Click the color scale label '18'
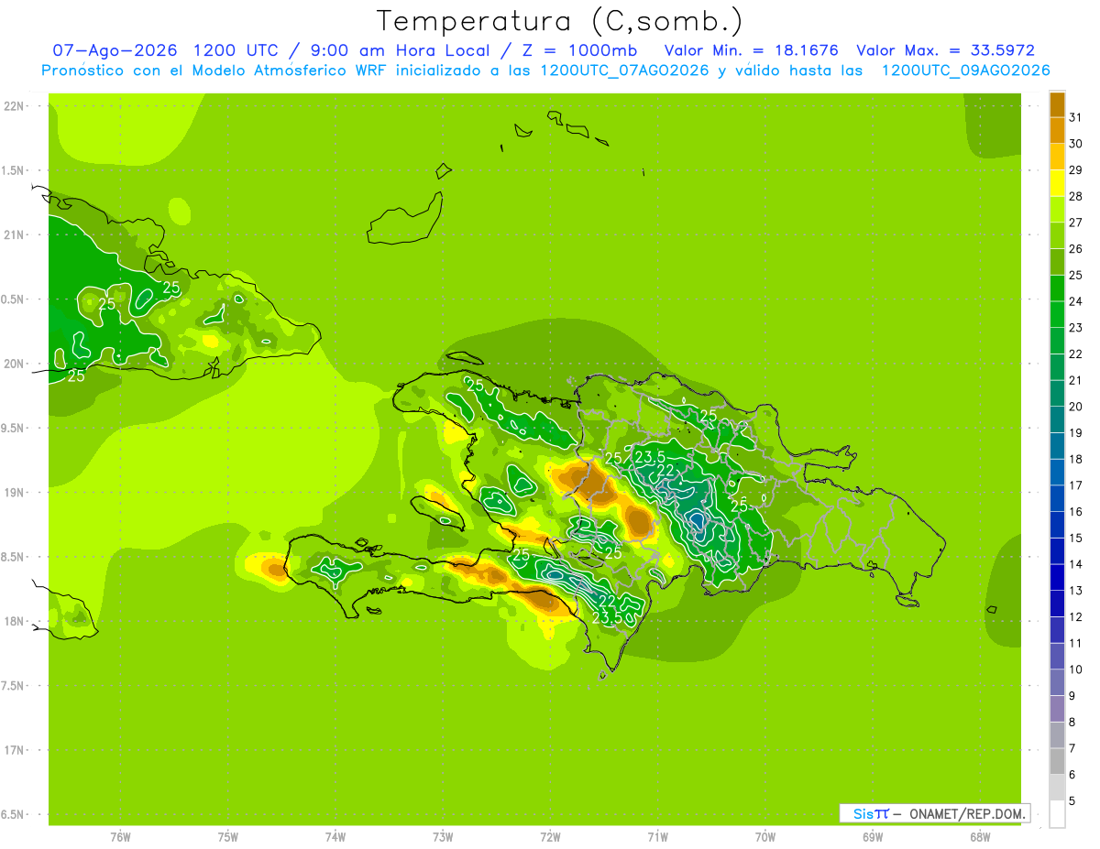Screen dimensions: 1100x849 (x=1075, y=459)
